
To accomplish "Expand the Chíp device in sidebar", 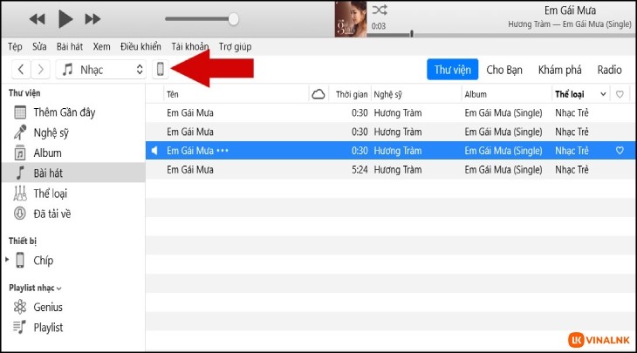I will tap(8, 260).
